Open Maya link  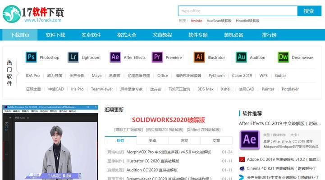[96, 76]
